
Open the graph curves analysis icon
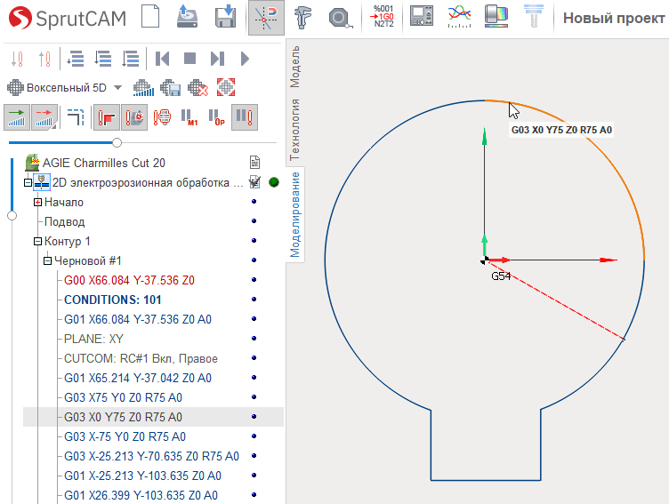(x=460, y=17)
